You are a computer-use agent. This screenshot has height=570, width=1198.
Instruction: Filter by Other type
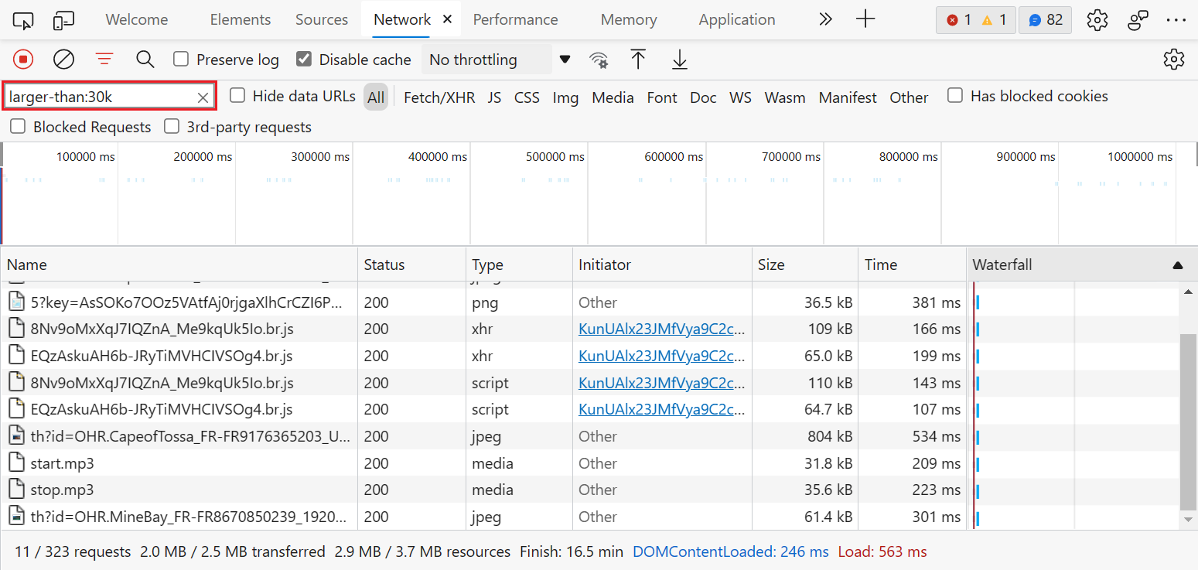pos(909,97)
